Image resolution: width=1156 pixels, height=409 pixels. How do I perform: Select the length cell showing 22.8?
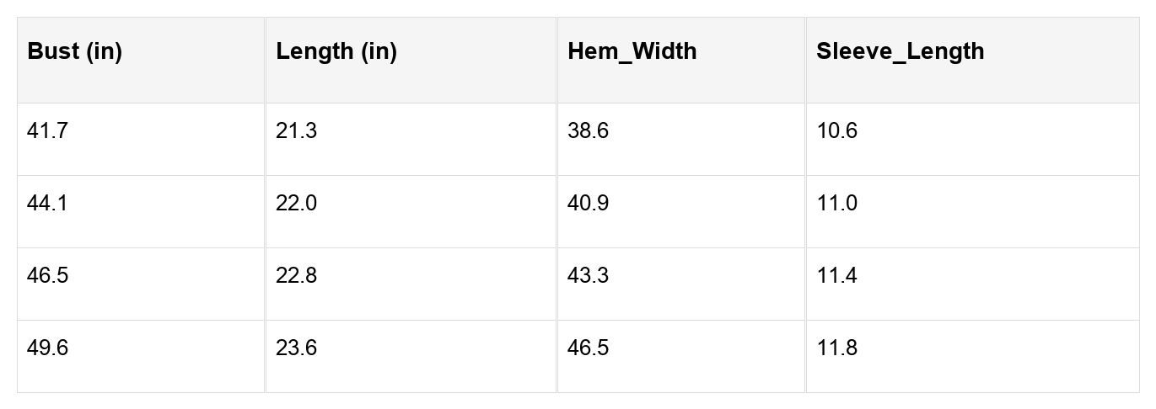296,276
